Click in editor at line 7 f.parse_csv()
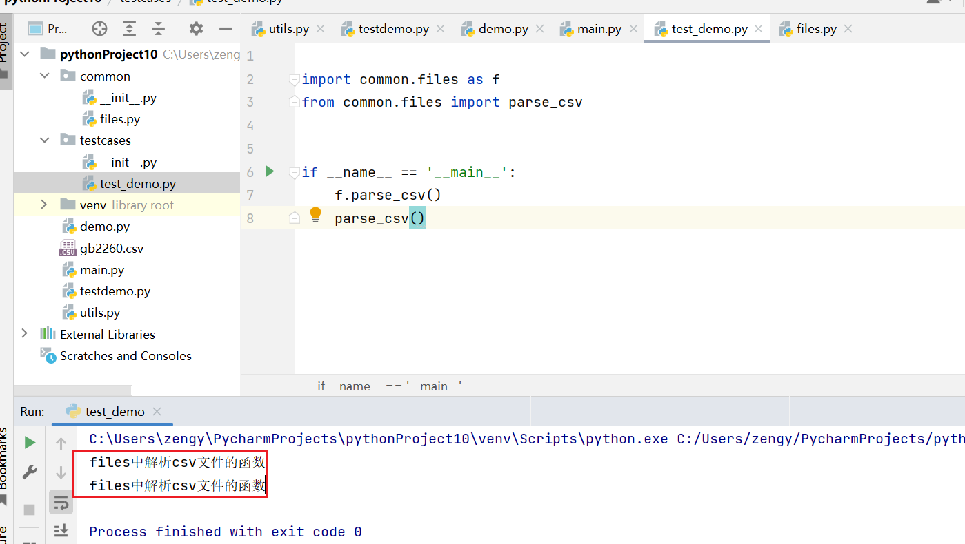Viewport: 965px width, 544px height. point(388,195)
